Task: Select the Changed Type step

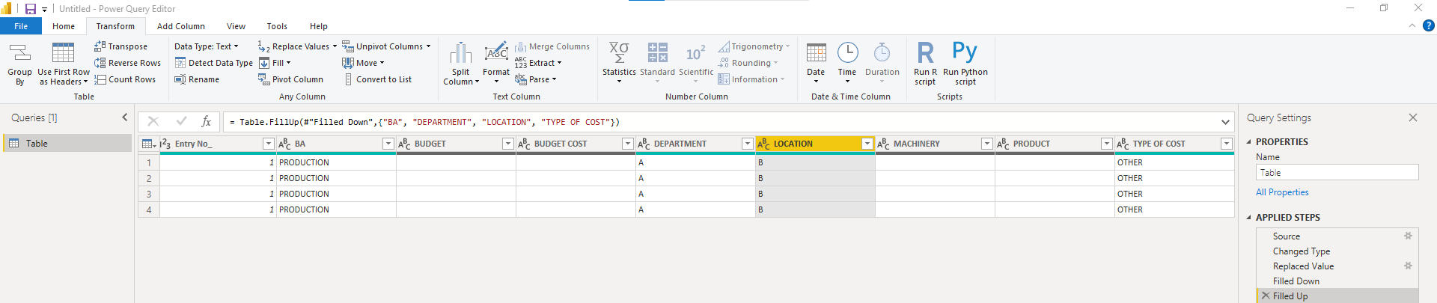Action: pos(1302,251)
